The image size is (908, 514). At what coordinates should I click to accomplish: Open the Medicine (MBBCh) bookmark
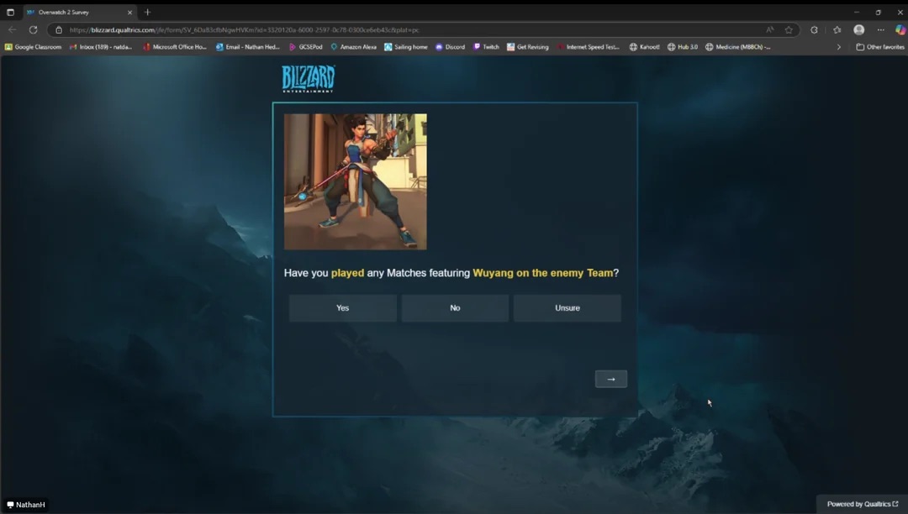[x=738, y=47]
